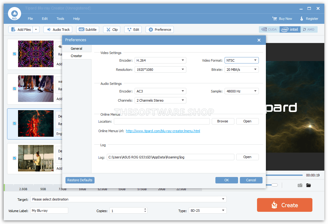Select the red lava video thumbnail
The image size is (328, 224).
[36, 124]
